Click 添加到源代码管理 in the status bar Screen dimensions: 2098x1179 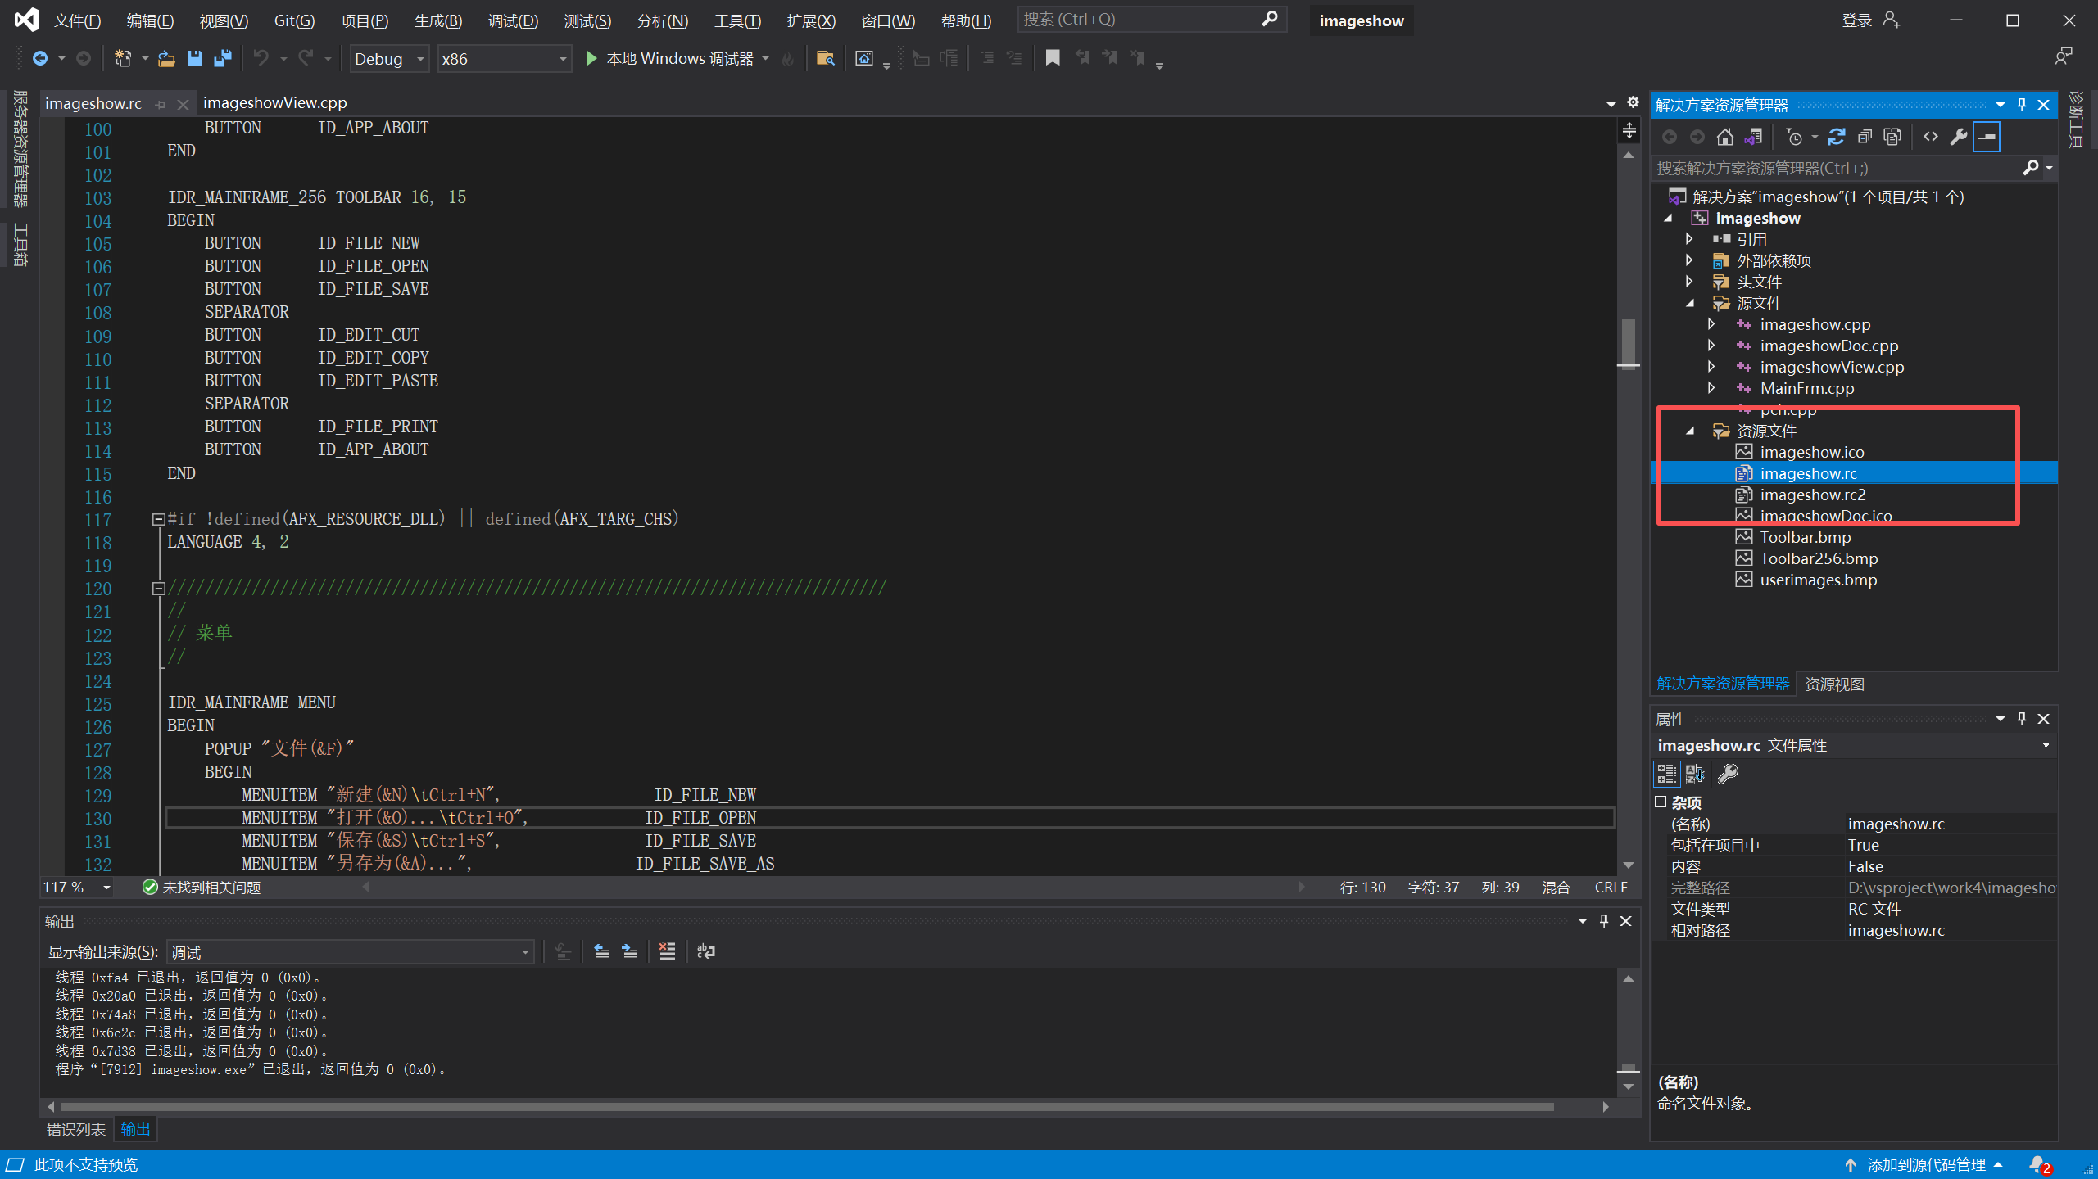(1927, 1165)
